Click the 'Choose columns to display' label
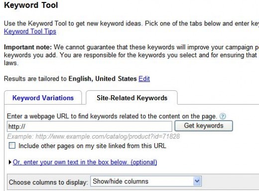The height and width of the screenshot is (191, 259). pos(48,182)
